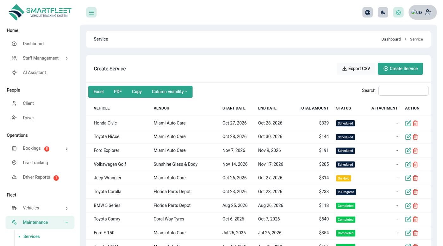Edit the Toyota Corolla service row

point(408,192)
